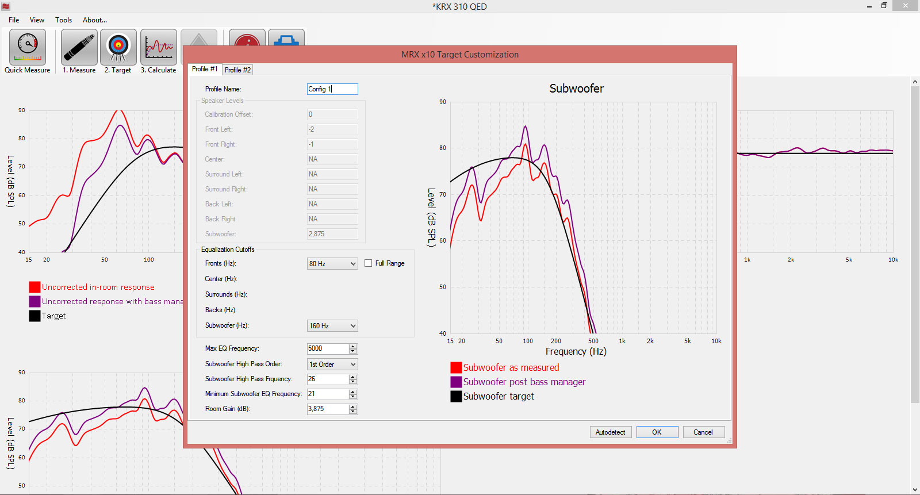Increase Room Gain (dB) value
The image size is (920, 495).
353,406
